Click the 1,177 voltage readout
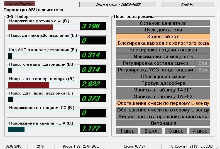Viewport: 220px width, 149px height. coord(93,128)
